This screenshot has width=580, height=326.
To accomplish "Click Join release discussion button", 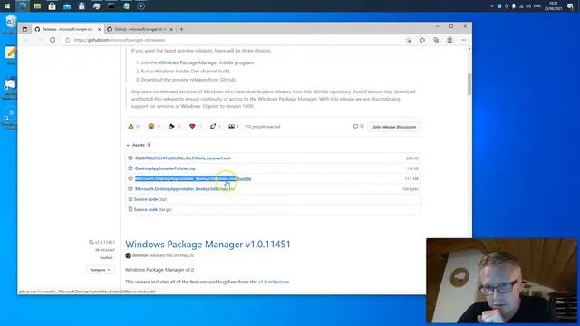I will point(394,127).
